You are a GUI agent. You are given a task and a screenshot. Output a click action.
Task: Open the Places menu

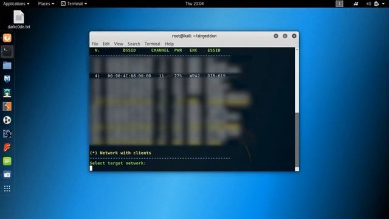tap(46, 4)
